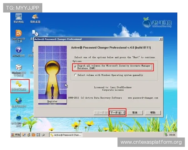Select volume with Windows Operating system manually option

tap(109, 75)
